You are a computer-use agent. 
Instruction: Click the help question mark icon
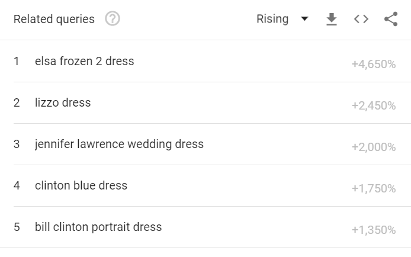pyautogui.click(x=113, y=19)
